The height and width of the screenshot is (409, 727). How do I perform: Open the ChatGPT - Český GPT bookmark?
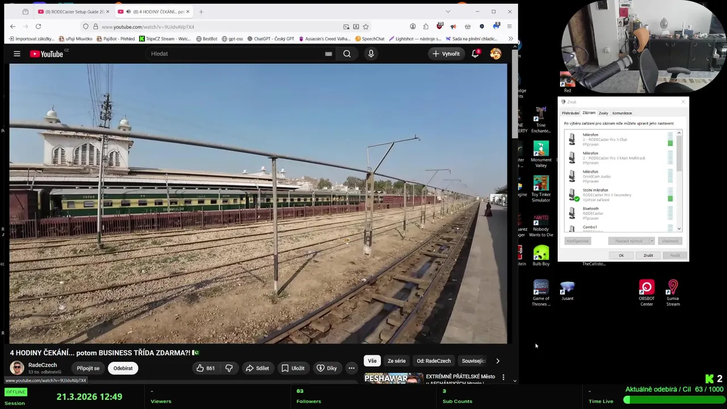pyautogui.click(x=270, y=39)
